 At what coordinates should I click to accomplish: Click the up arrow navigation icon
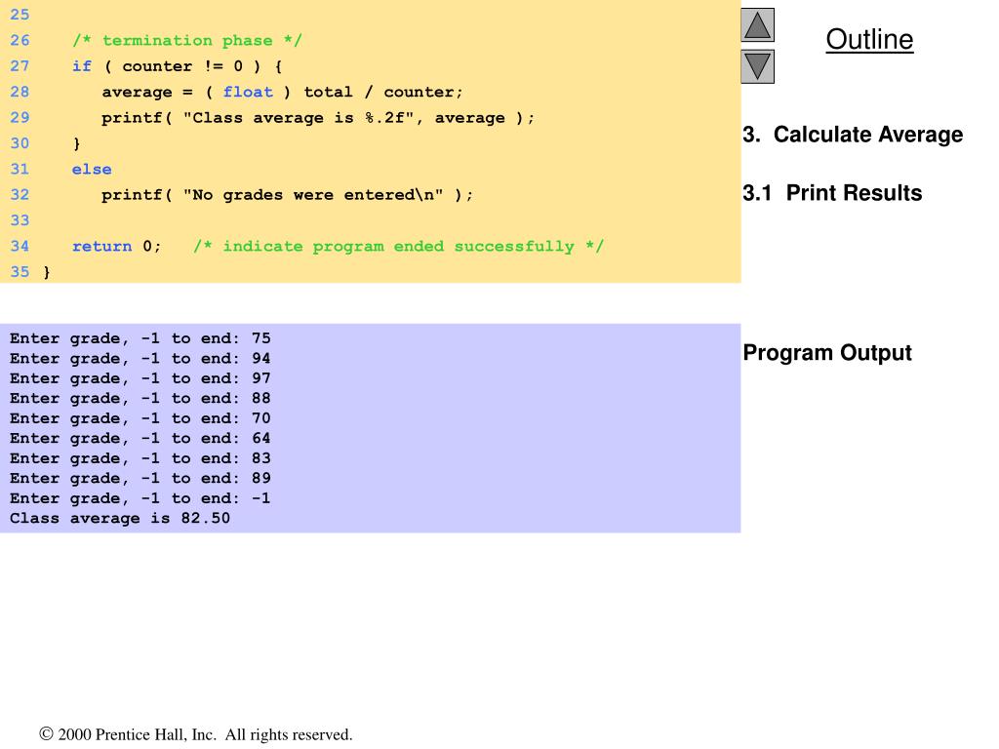[757, 25]
